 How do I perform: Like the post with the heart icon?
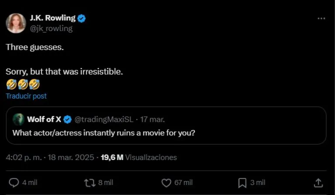pyautogui.click(x=166, y=182)
